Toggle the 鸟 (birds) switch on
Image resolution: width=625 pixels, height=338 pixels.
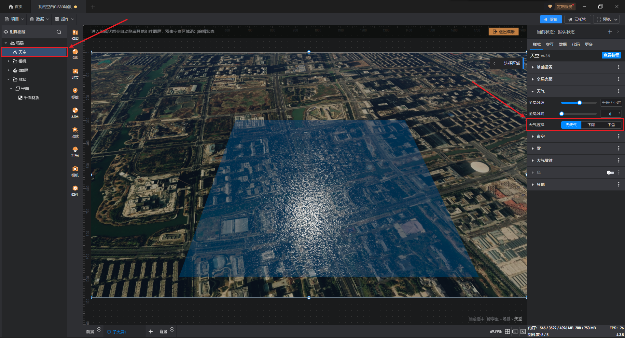(610, 173)
